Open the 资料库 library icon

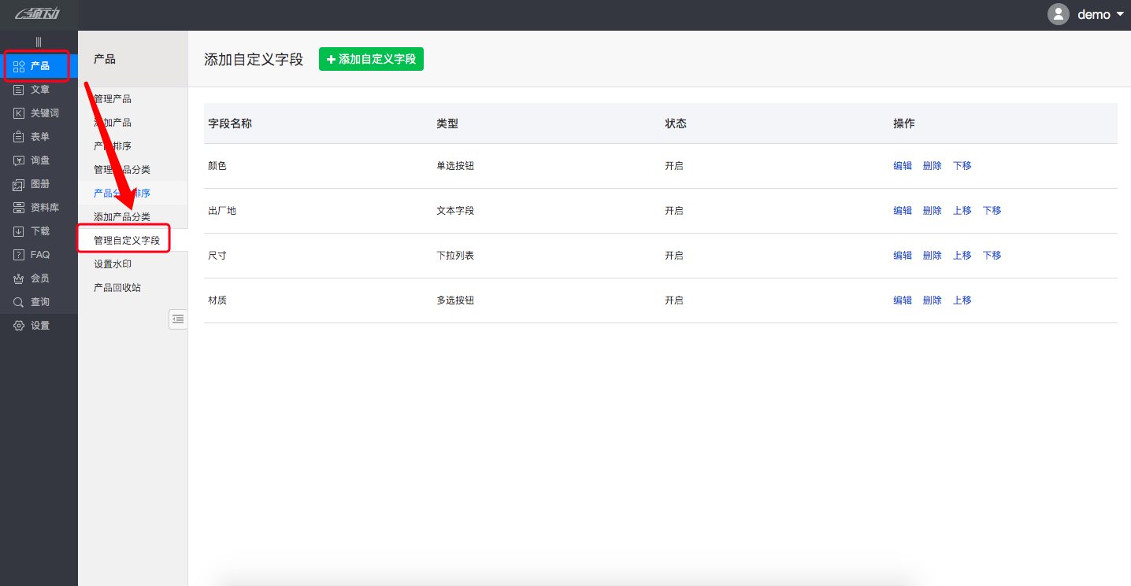(19, 208)
